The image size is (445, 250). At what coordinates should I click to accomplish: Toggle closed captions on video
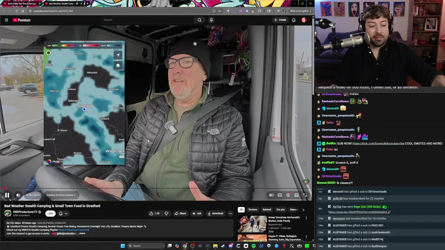tap(280, 195)
